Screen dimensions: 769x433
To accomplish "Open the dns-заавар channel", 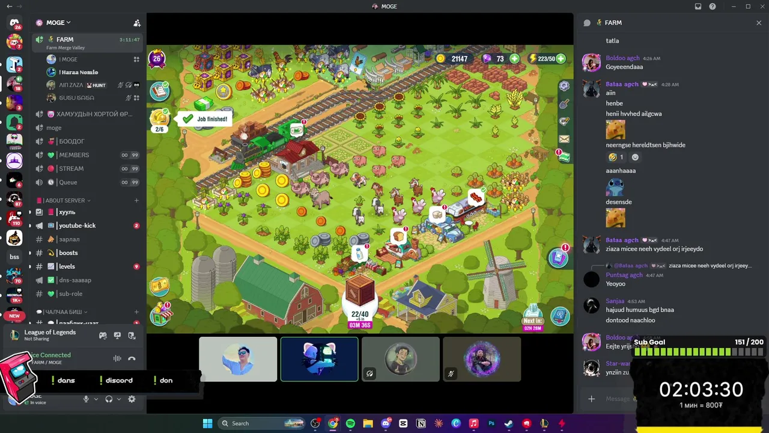I will (88, 280).
